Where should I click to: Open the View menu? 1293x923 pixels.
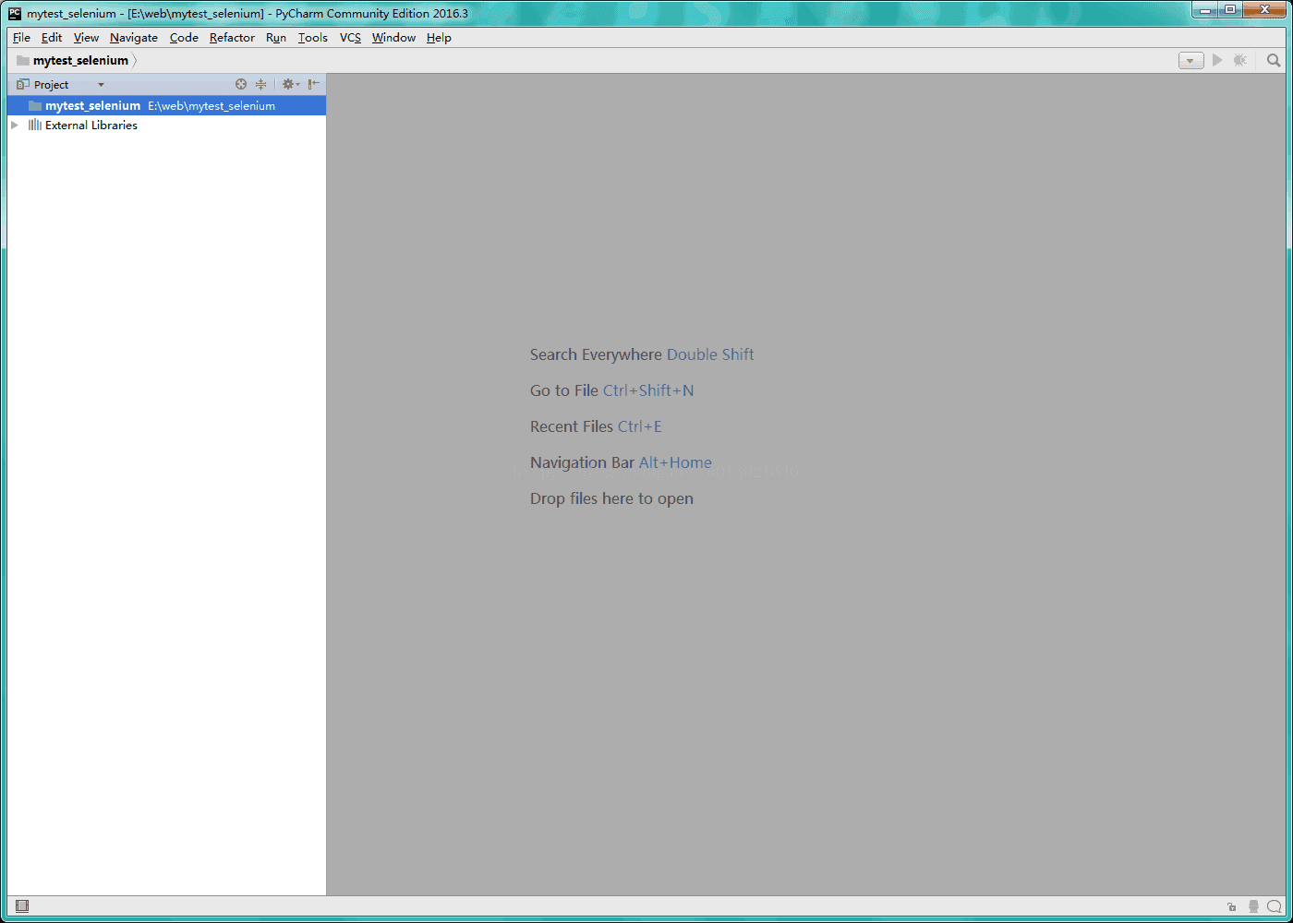point(86,38)
